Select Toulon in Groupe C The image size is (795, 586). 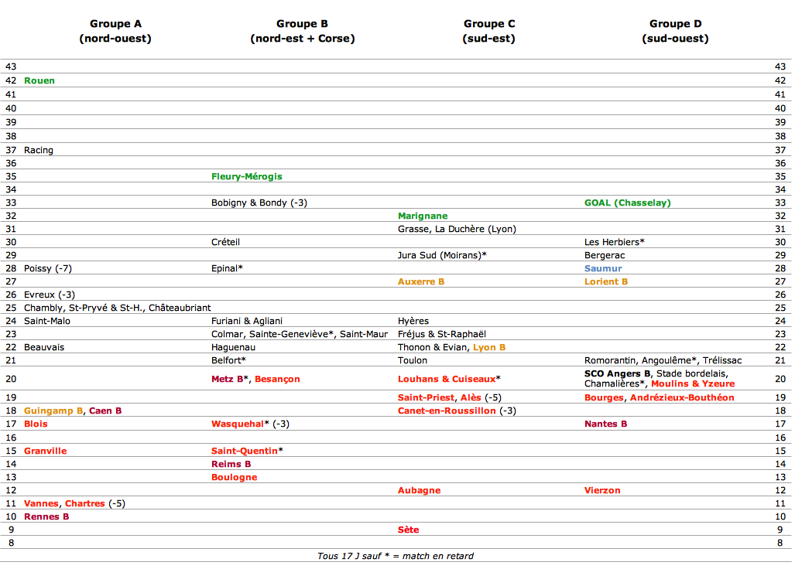(412, 360)
